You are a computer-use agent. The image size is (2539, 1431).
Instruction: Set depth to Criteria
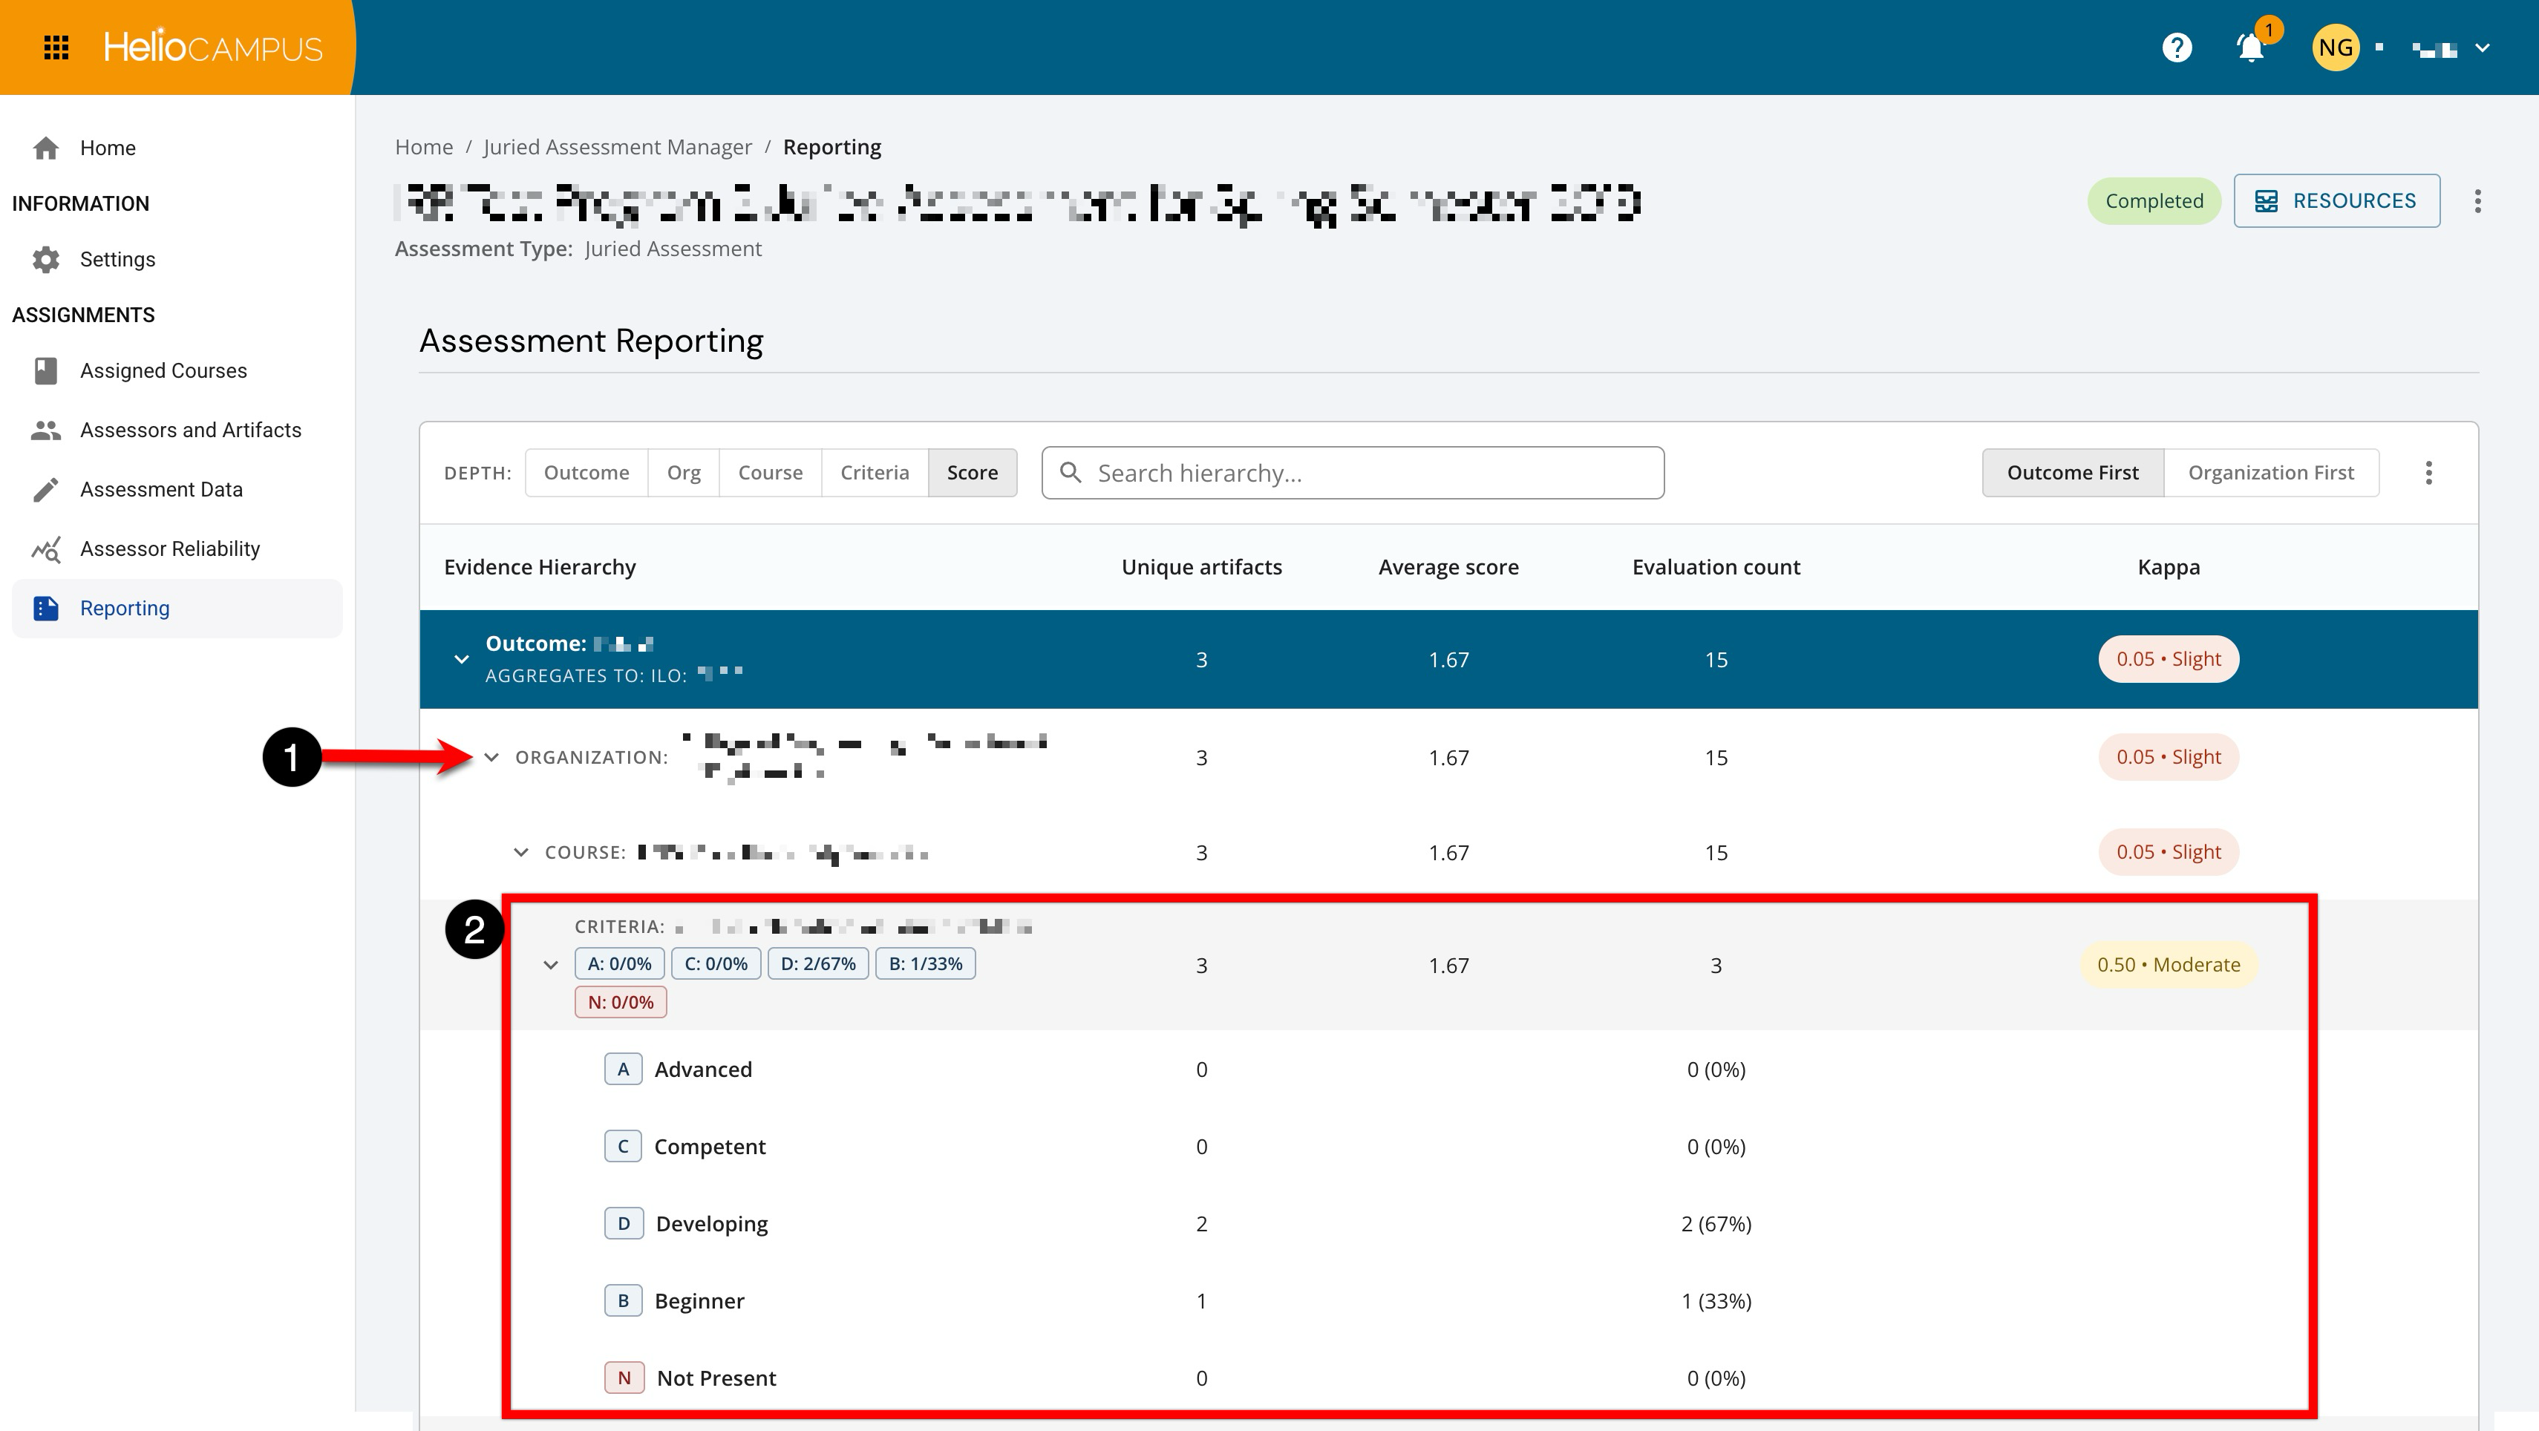coord(875,473)
